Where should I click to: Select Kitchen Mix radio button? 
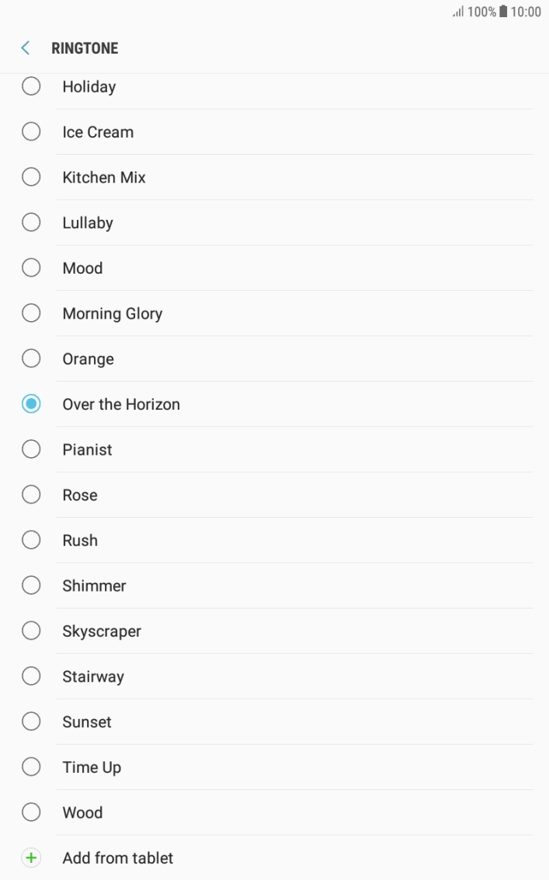coord(31,177)
